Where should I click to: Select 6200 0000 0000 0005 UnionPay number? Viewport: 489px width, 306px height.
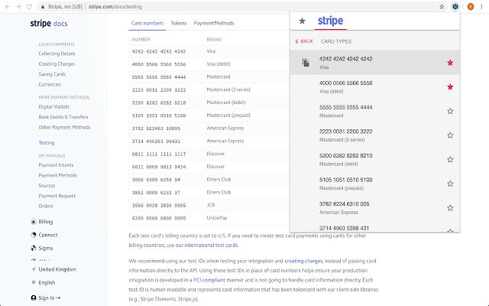point(159,218)
